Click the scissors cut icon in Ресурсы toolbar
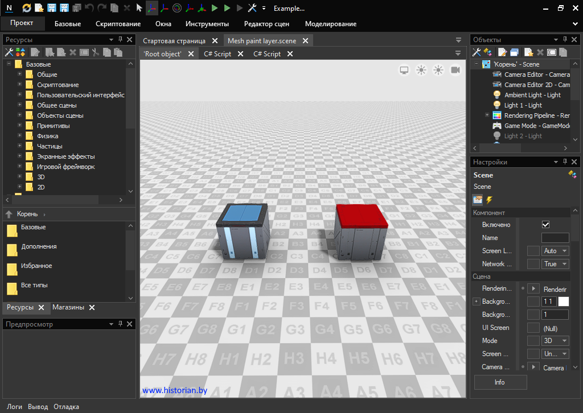The image size is (583, 413). coord(96,52)
